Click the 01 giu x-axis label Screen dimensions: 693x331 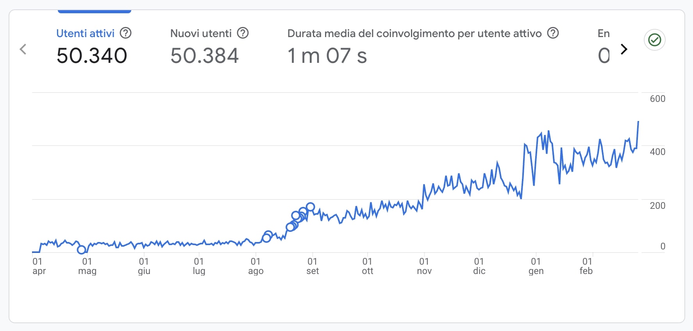(x=144, y=266)
